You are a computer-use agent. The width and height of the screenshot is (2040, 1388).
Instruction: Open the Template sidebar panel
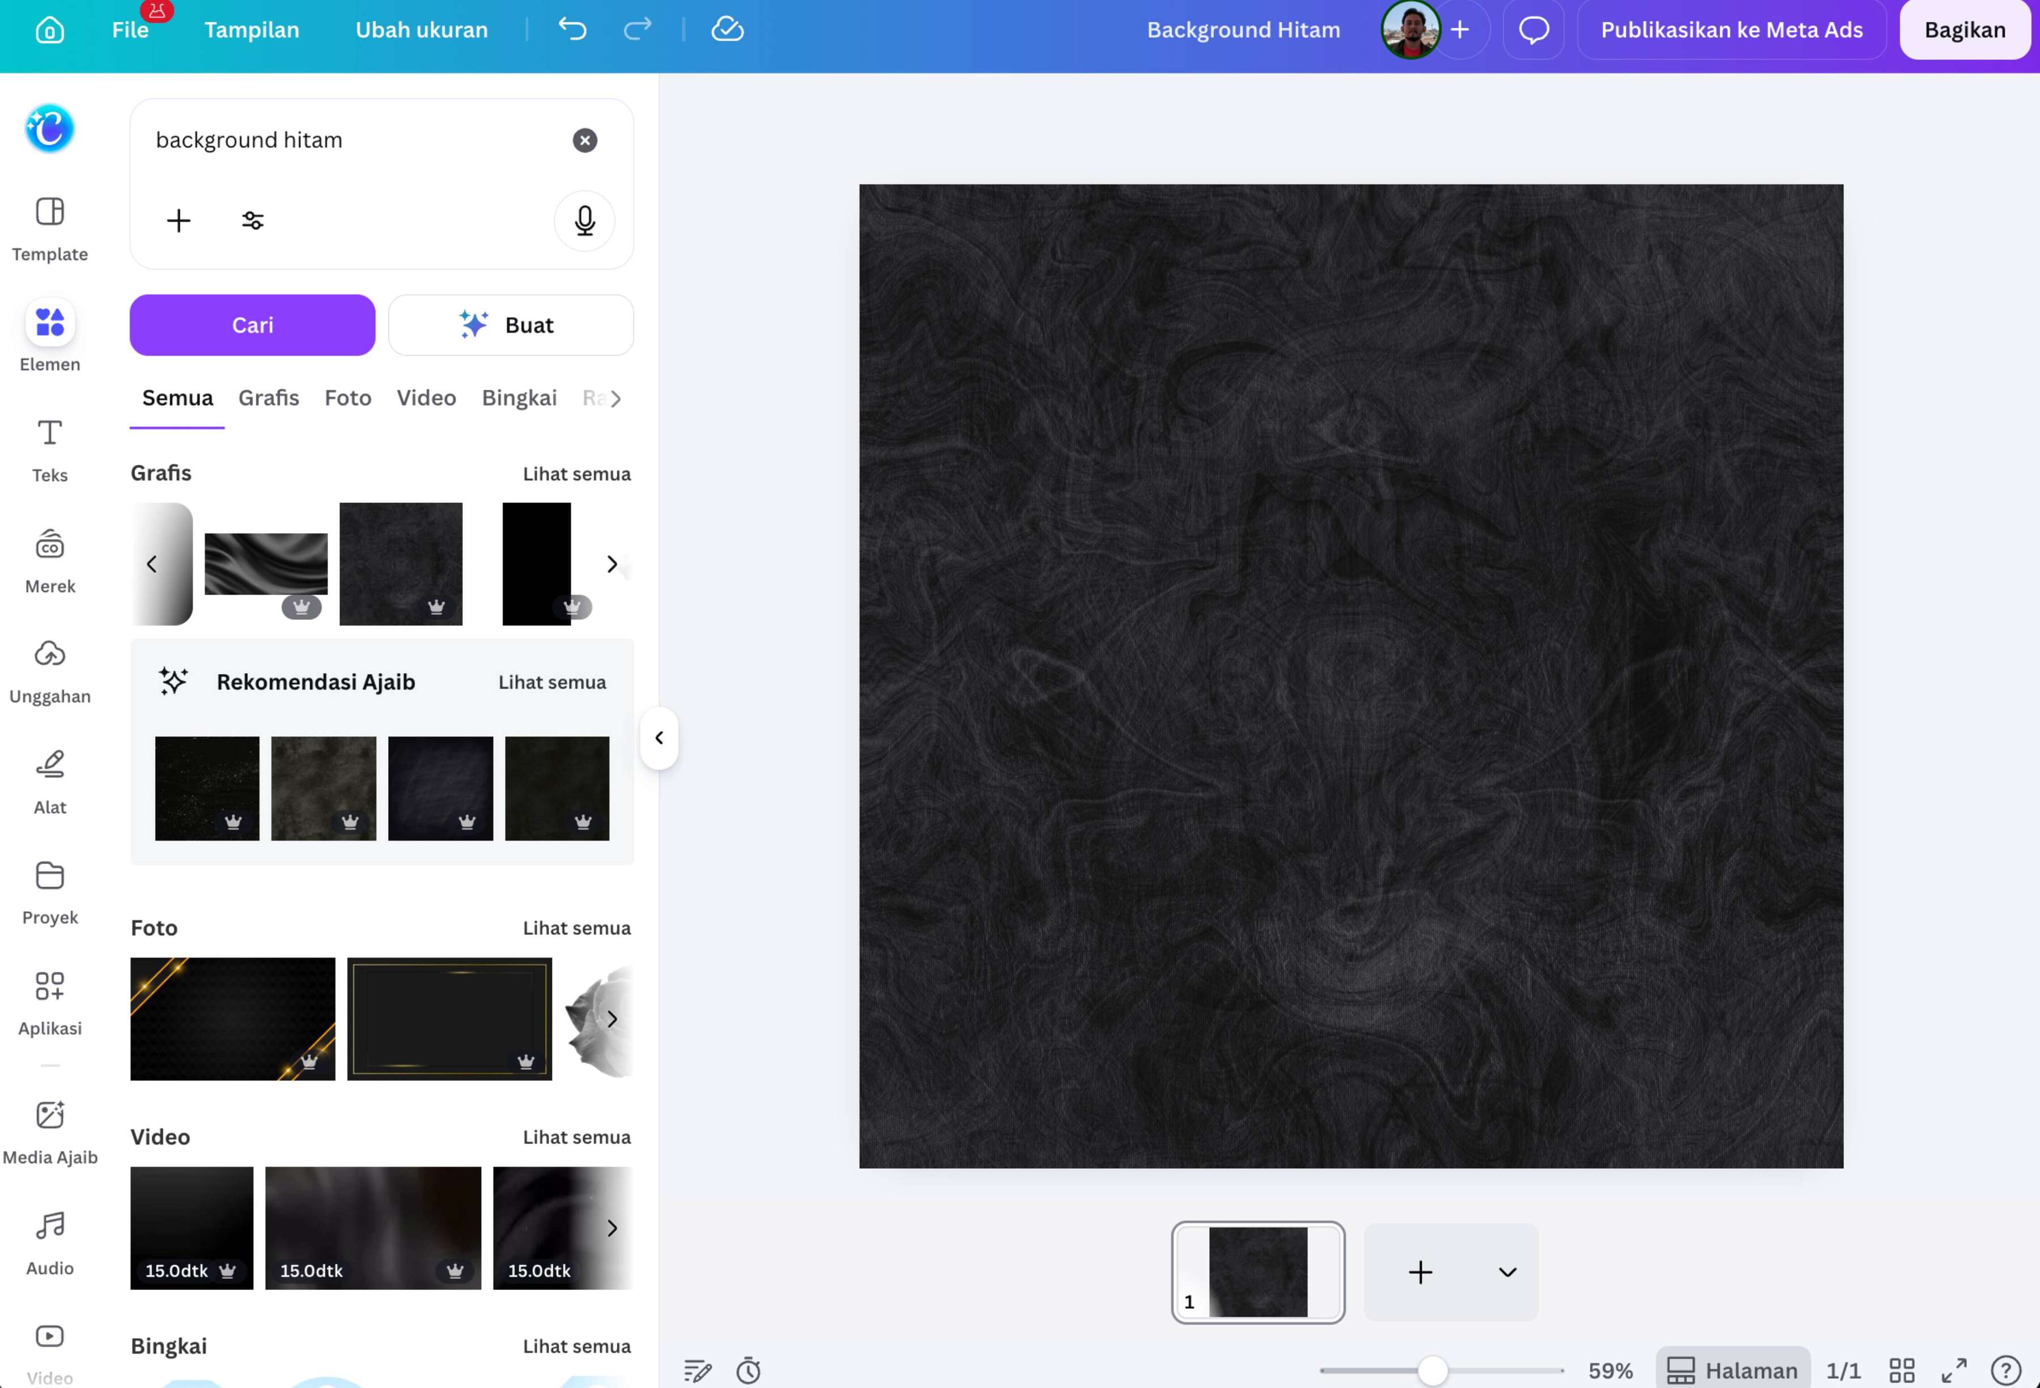pos(49,229)
